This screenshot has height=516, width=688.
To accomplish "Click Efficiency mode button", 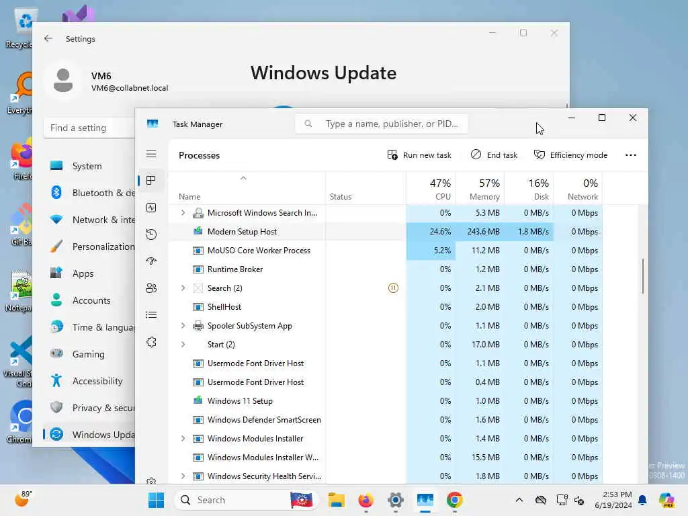I will [570, 155].
